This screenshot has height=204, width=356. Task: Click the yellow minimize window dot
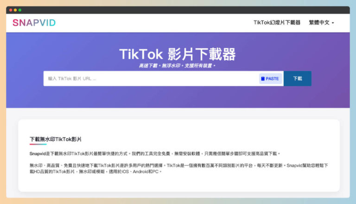15,10
